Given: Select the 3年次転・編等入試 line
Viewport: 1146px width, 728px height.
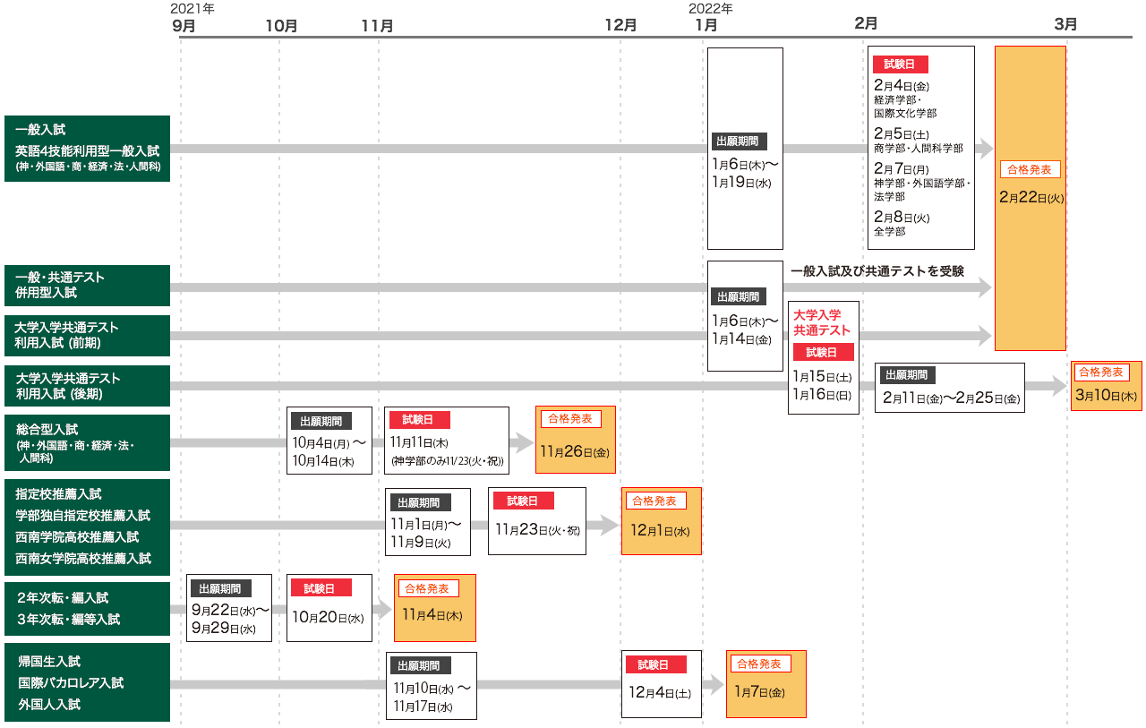Looking at the screenshot, I should point(68,620).
